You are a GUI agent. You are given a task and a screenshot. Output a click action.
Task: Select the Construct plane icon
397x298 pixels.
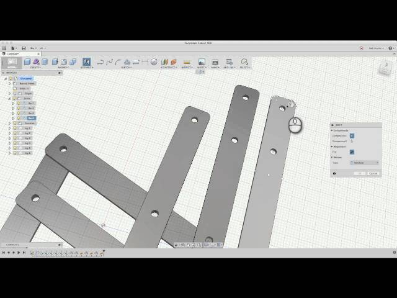pos(164,61)
